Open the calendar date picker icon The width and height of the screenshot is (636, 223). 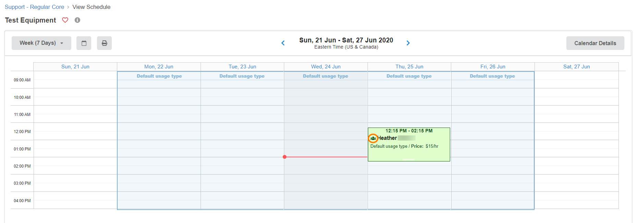[84, 43]
